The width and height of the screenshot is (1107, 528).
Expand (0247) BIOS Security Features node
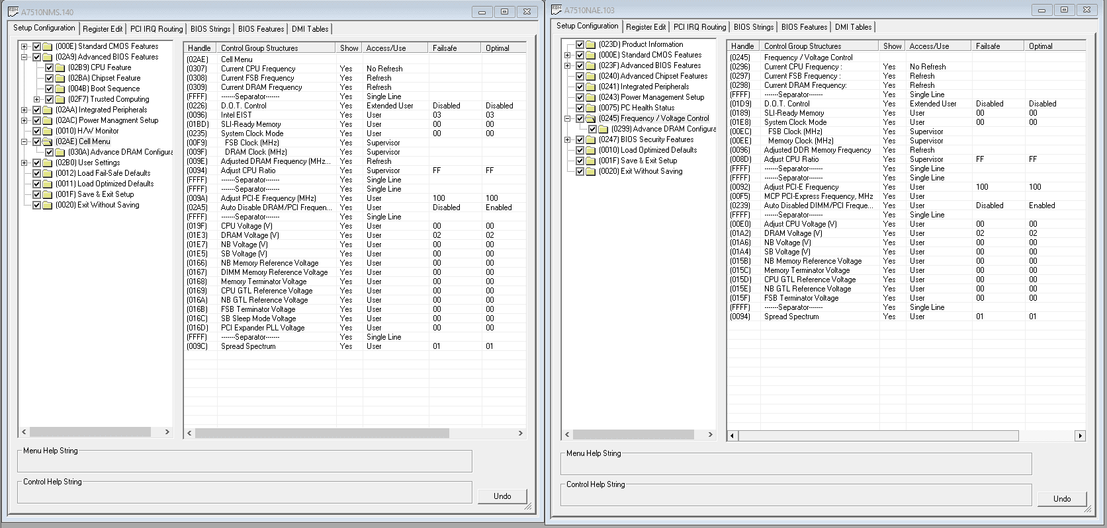tap(568, 139)
